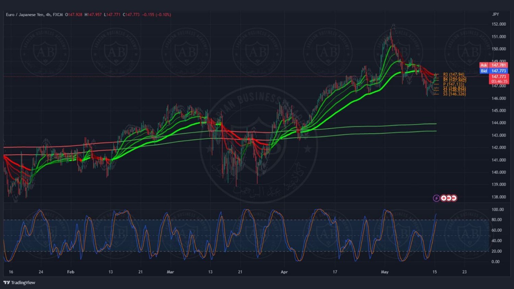Image resolution: width=514 pixels, height=289 pixels.
Task: Click the 20.00 oscillator scale label
Action: click(x=497, y=251)
